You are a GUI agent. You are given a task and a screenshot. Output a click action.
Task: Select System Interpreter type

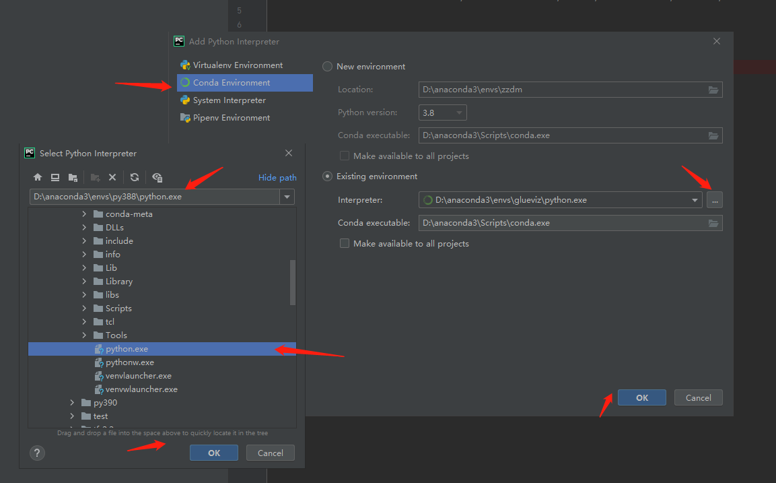click(244, 100)
